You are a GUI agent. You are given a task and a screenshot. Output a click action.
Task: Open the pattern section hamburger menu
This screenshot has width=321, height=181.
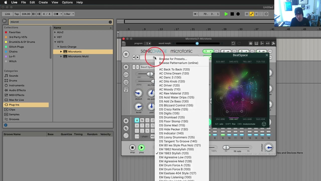coord(126,121)
